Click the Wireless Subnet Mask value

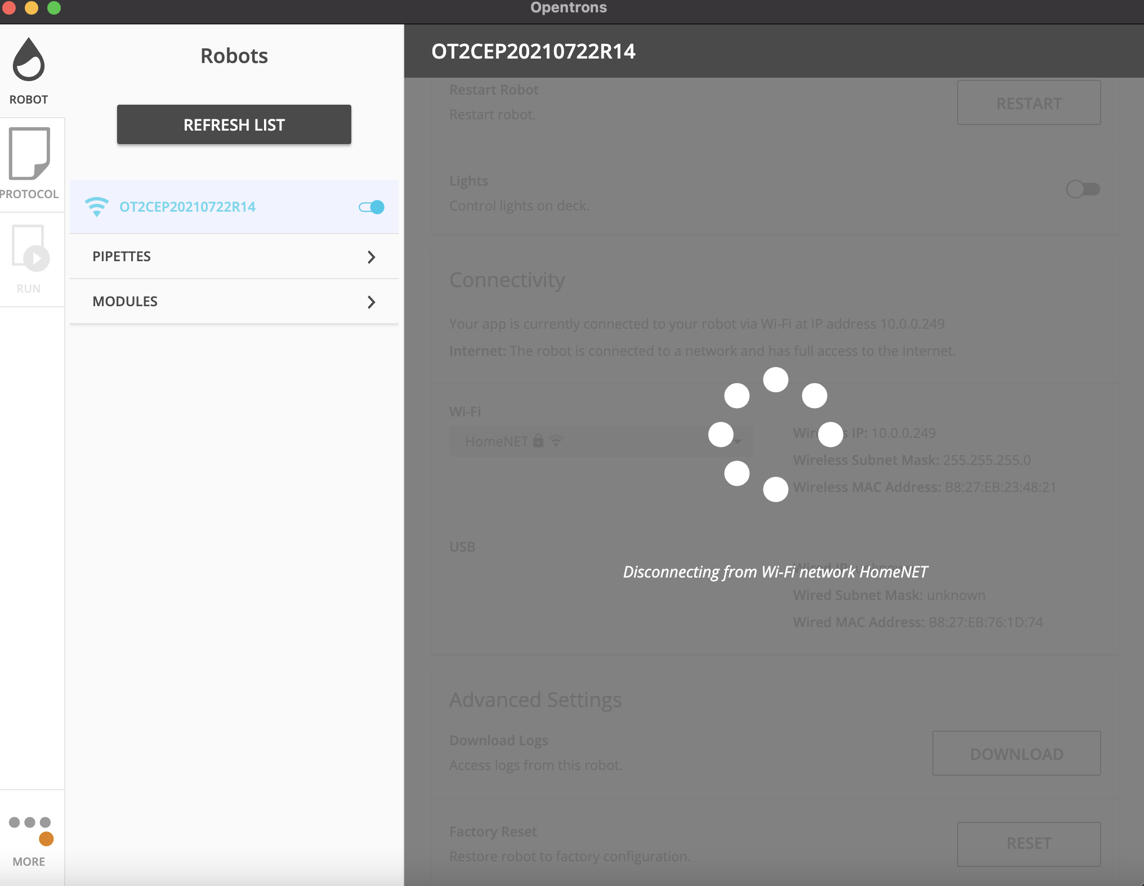tap(986, 460)
